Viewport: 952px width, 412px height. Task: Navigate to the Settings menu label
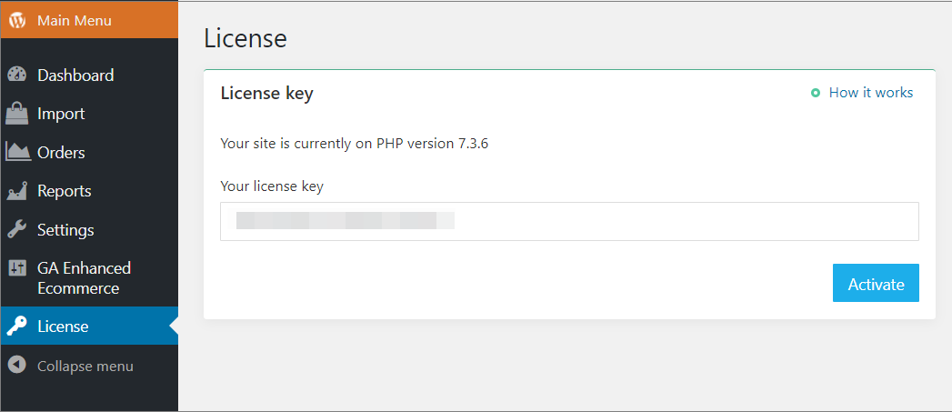[65, 230]
